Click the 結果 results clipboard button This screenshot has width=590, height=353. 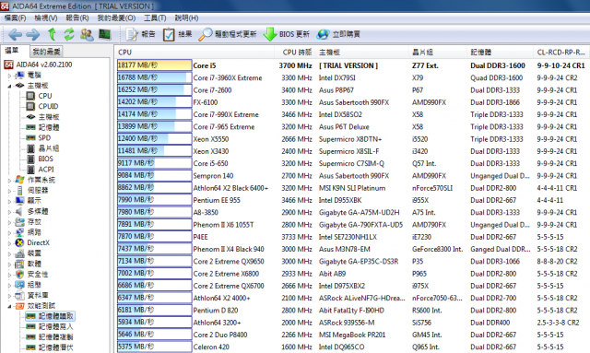click(177, 34)
